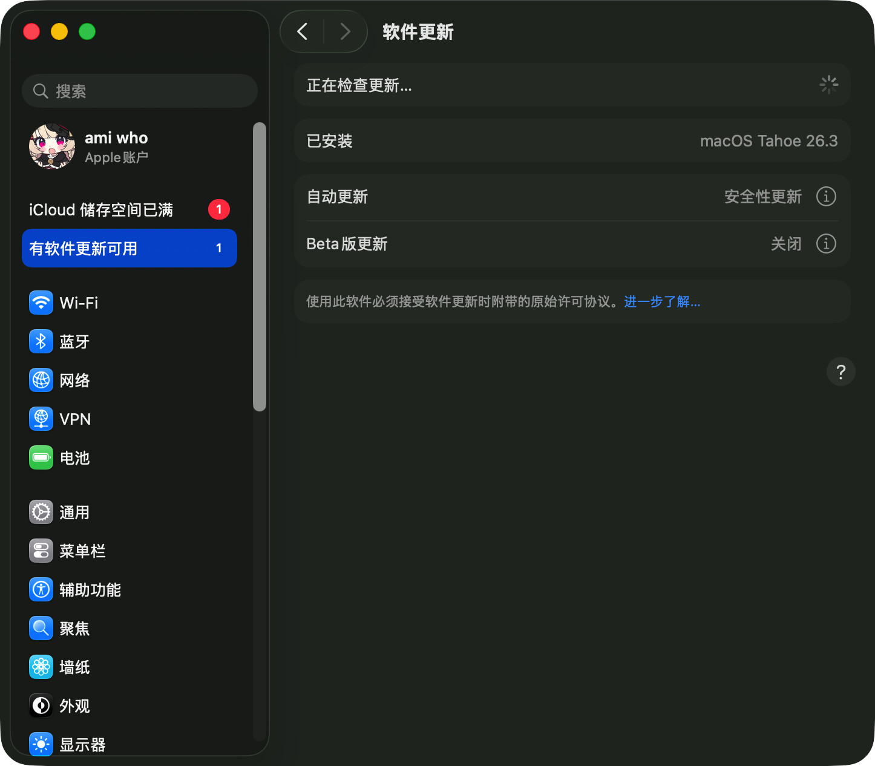Click the 进一步了解 link
The image size is (875, 766).
point(662,302)
